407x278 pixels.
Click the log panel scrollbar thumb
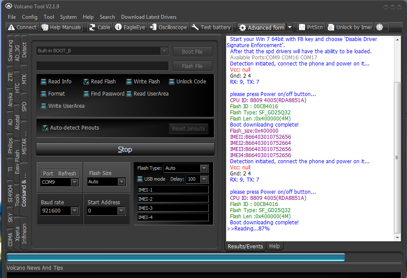coord(397,157)
